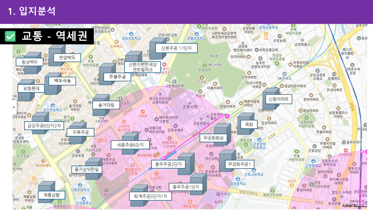Select the 교통 - 역세권 heading
373x210 pixels.
coord(55,37)
